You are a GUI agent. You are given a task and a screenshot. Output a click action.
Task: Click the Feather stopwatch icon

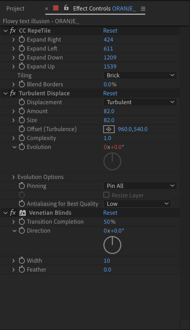click(22, 269)
